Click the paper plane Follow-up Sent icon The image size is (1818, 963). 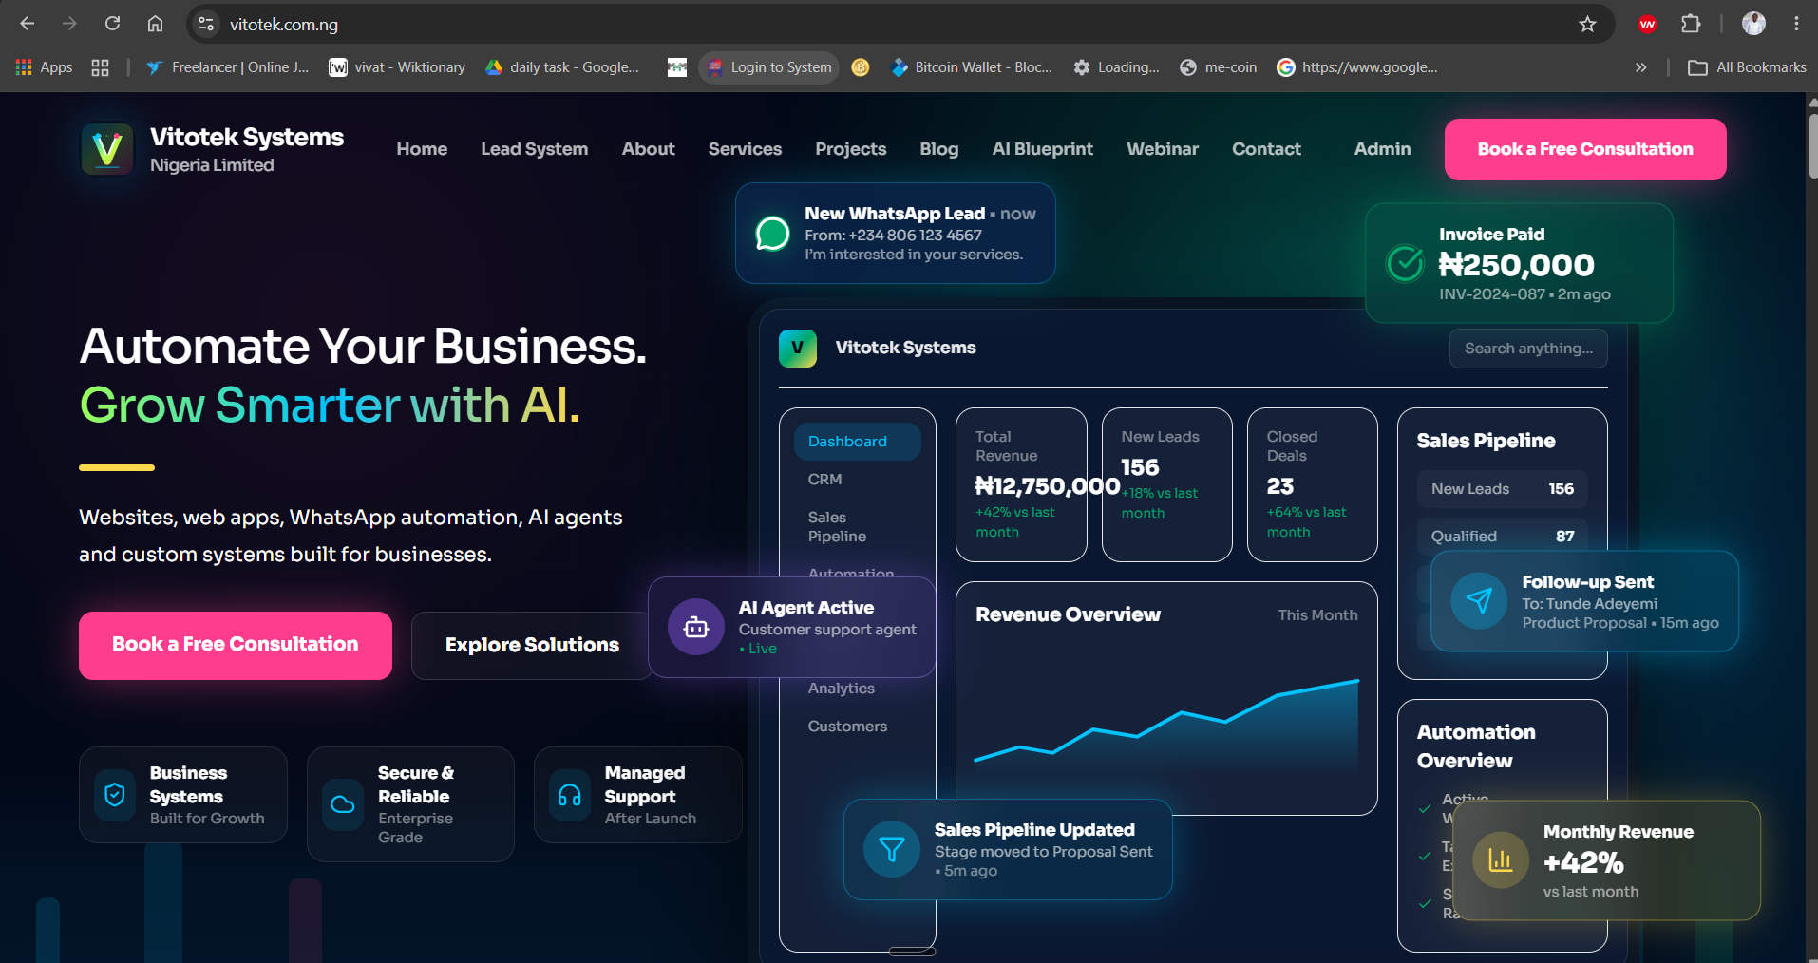pos(1479,600)
